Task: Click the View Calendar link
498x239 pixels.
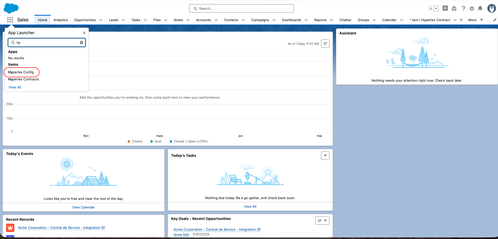Action: (x=84, y=207)
